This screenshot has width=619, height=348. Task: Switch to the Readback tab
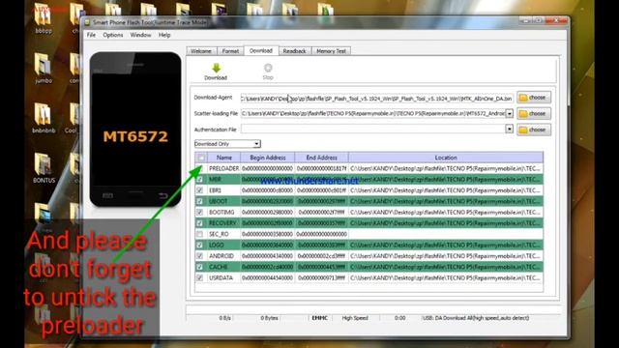click(294, 51)
